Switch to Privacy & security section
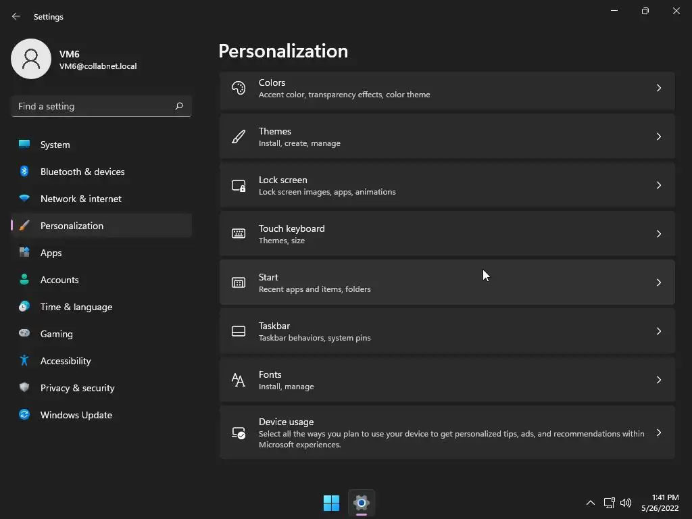Image resolution: width=692 pixels, height=519 pixels. [77, 388]
